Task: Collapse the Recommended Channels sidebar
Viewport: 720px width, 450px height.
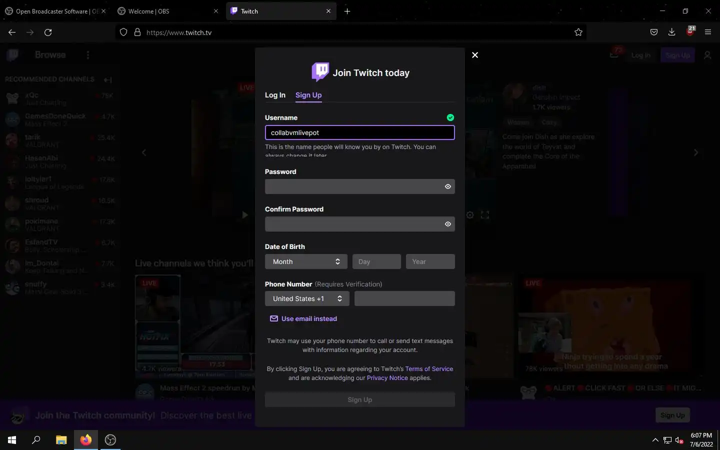Action: (107, 79)
